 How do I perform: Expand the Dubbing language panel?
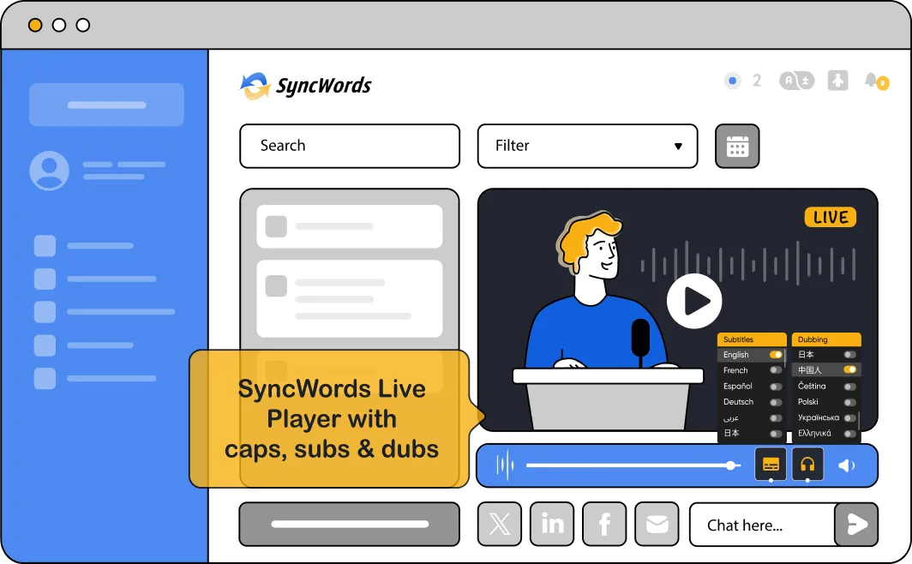(x=825, y=339)
